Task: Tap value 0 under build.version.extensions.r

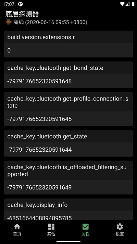Action: click(x=9, y=50)
